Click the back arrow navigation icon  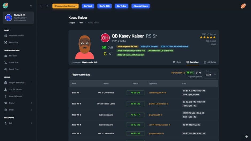point(41,6)
